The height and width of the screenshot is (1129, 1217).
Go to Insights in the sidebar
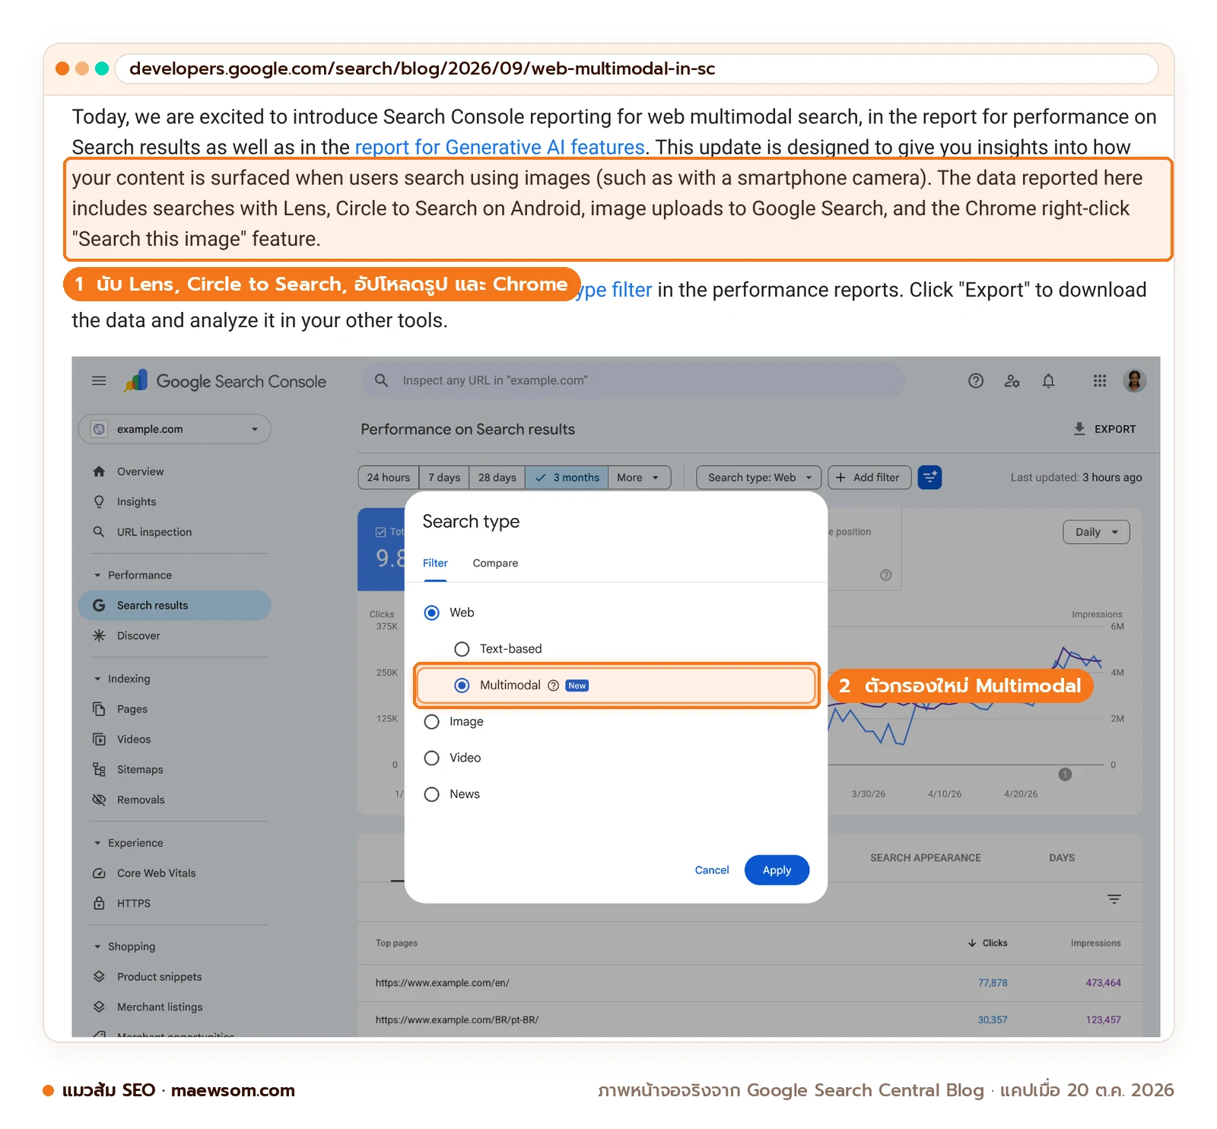pyautogui.click(x=136, y=502)
